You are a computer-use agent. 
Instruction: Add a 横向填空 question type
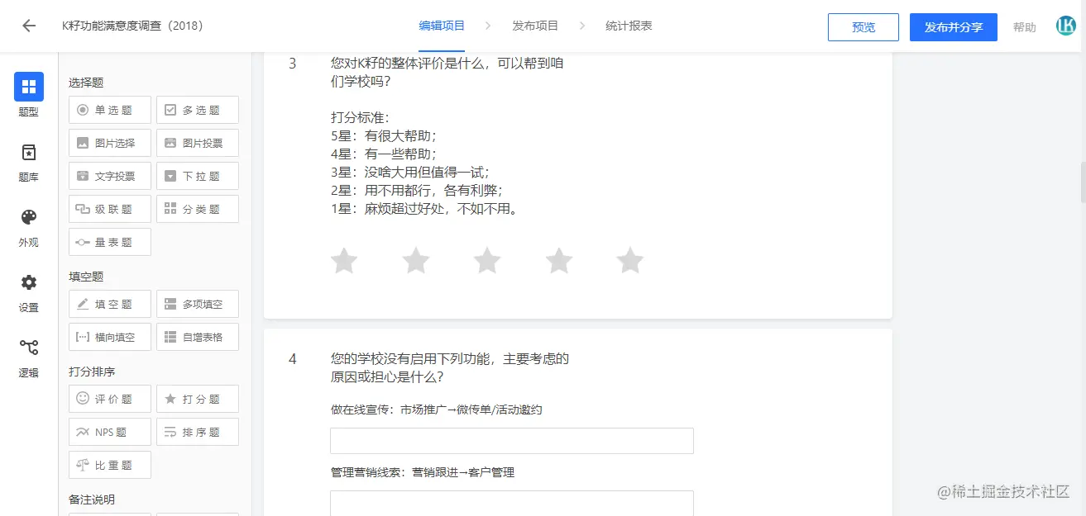pyautogui.click(x=110, y=337)
